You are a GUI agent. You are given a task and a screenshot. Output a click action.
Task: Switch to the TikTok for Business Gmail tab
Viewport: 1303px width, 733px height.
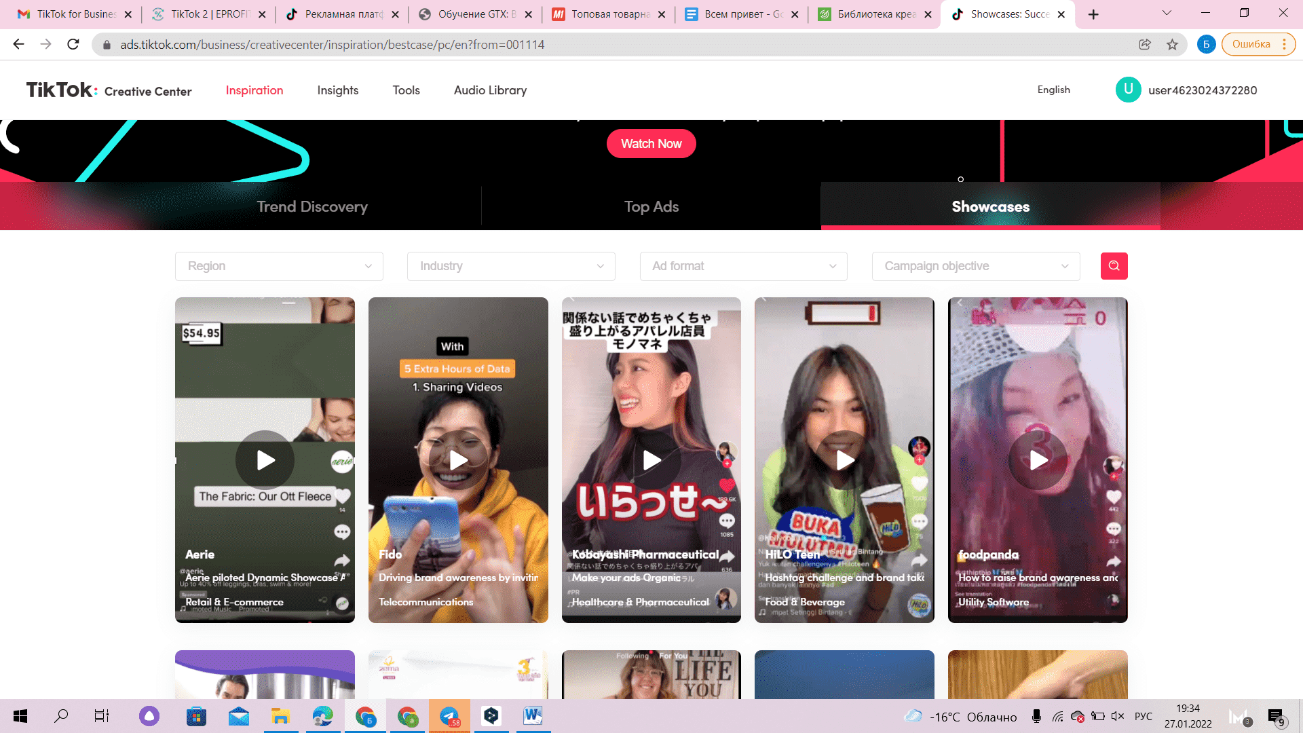click(68, 14)
